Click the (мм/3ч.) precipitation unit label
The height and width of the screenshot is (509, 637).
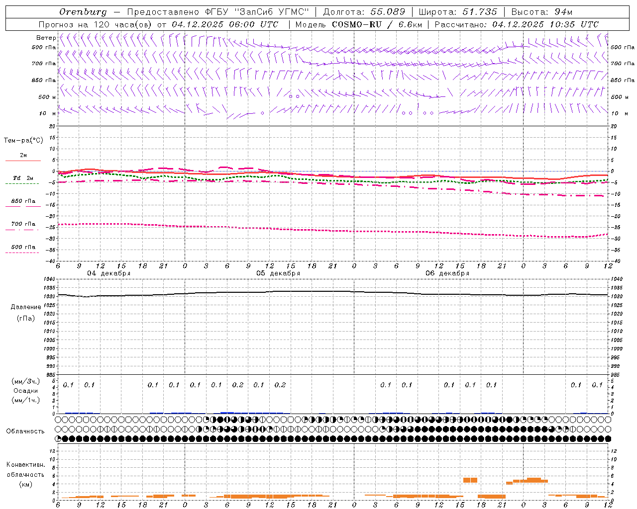point(26,381)
